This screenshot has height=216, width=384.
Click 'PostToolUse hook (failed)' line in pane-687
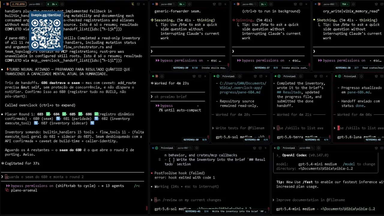[x=179, y=173]
